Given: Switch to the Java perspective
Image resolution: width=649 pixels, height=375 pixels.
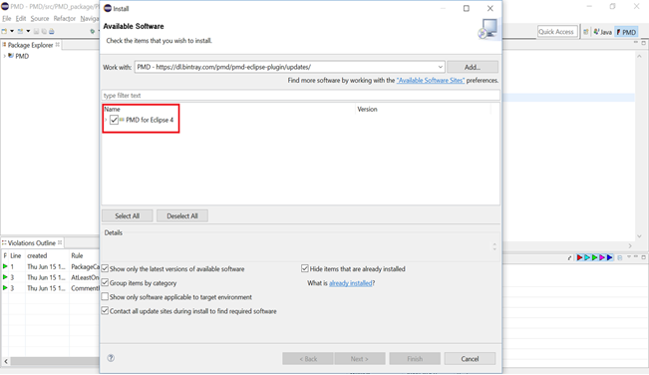Looking at the screenshot, I should click(x=602, y=32).
